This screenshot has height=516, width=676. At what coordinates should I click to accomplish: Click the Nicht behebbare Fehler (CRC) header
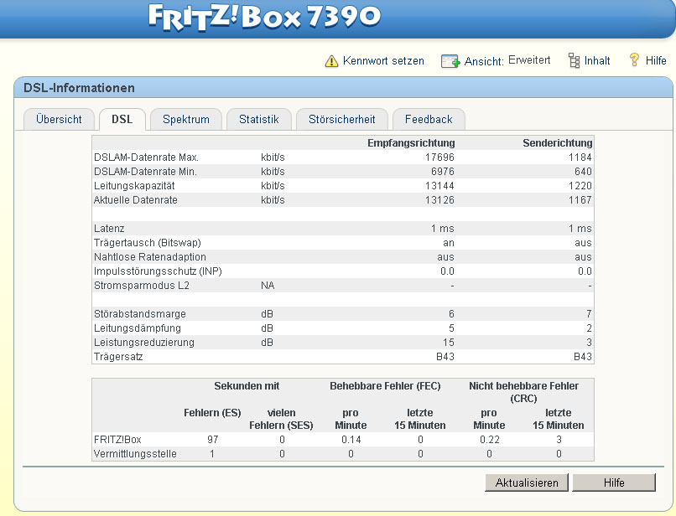(523, 392)
